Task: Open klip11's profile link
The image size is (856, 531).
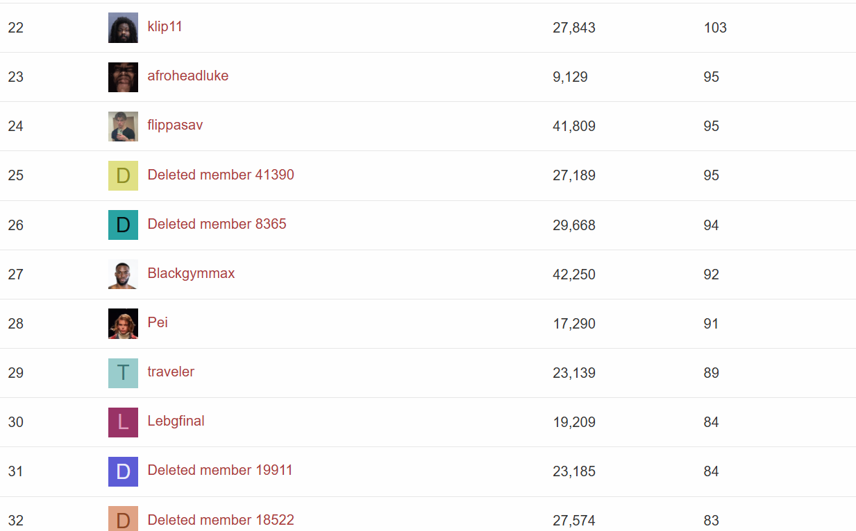Action: 165,26
